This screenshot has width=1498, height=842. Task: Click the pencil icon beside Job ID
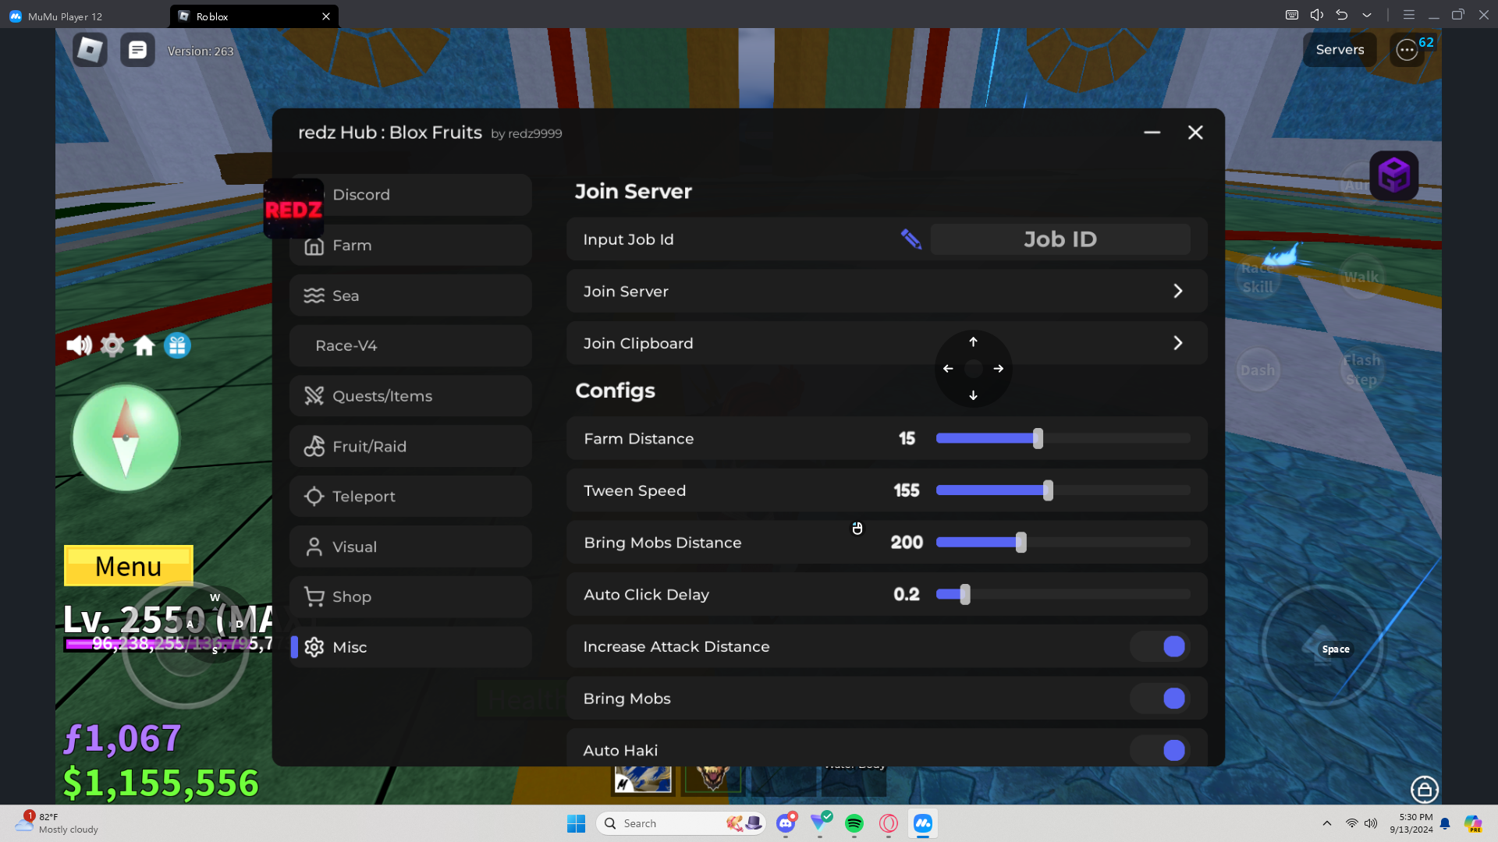point(911,239)
